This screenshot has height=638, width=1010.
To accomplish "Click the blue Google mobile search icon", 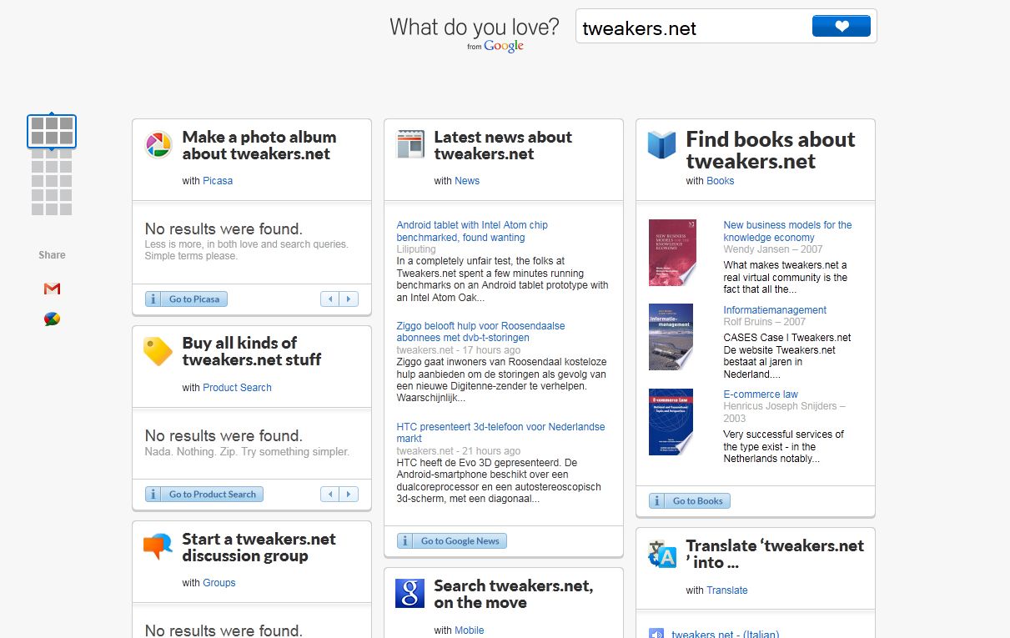I will tap(410, 593).
